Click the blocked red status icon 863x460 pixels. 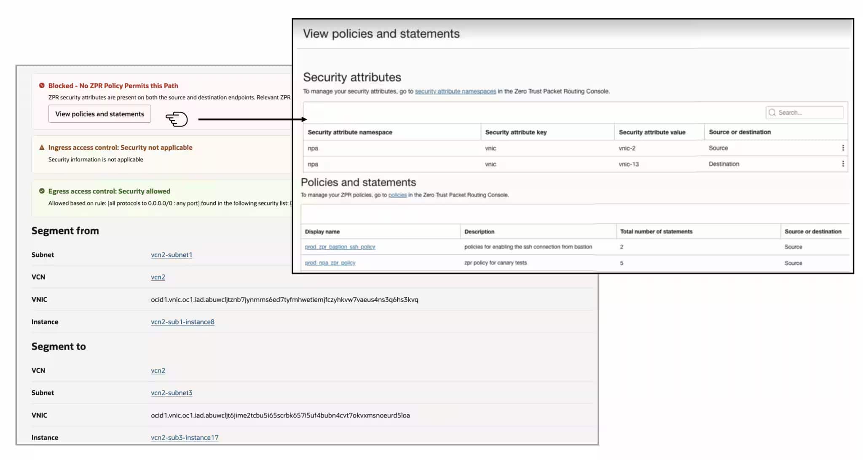pos(42,86)
